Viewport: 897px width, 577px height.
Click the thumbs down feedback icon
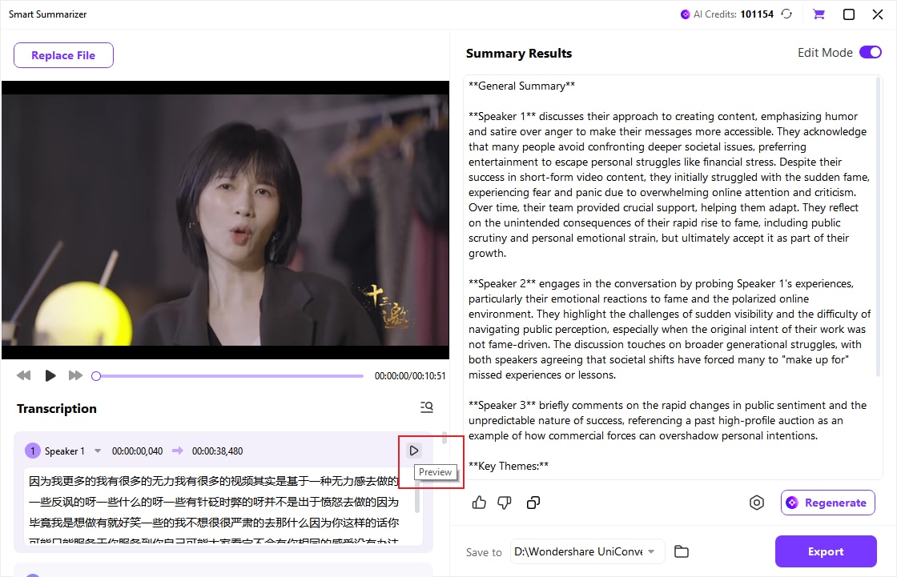[x=505, y=503]
